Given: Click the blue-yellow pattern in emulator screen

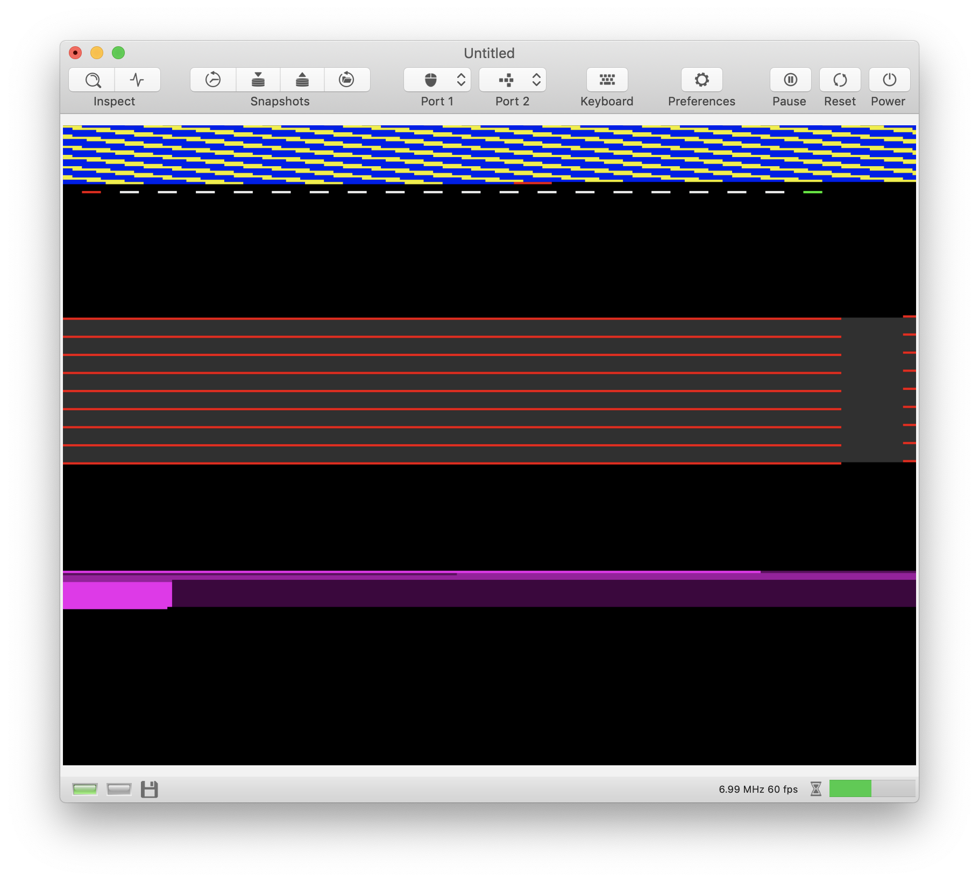Looking at the screenshot, I should [x=489, y=154].
